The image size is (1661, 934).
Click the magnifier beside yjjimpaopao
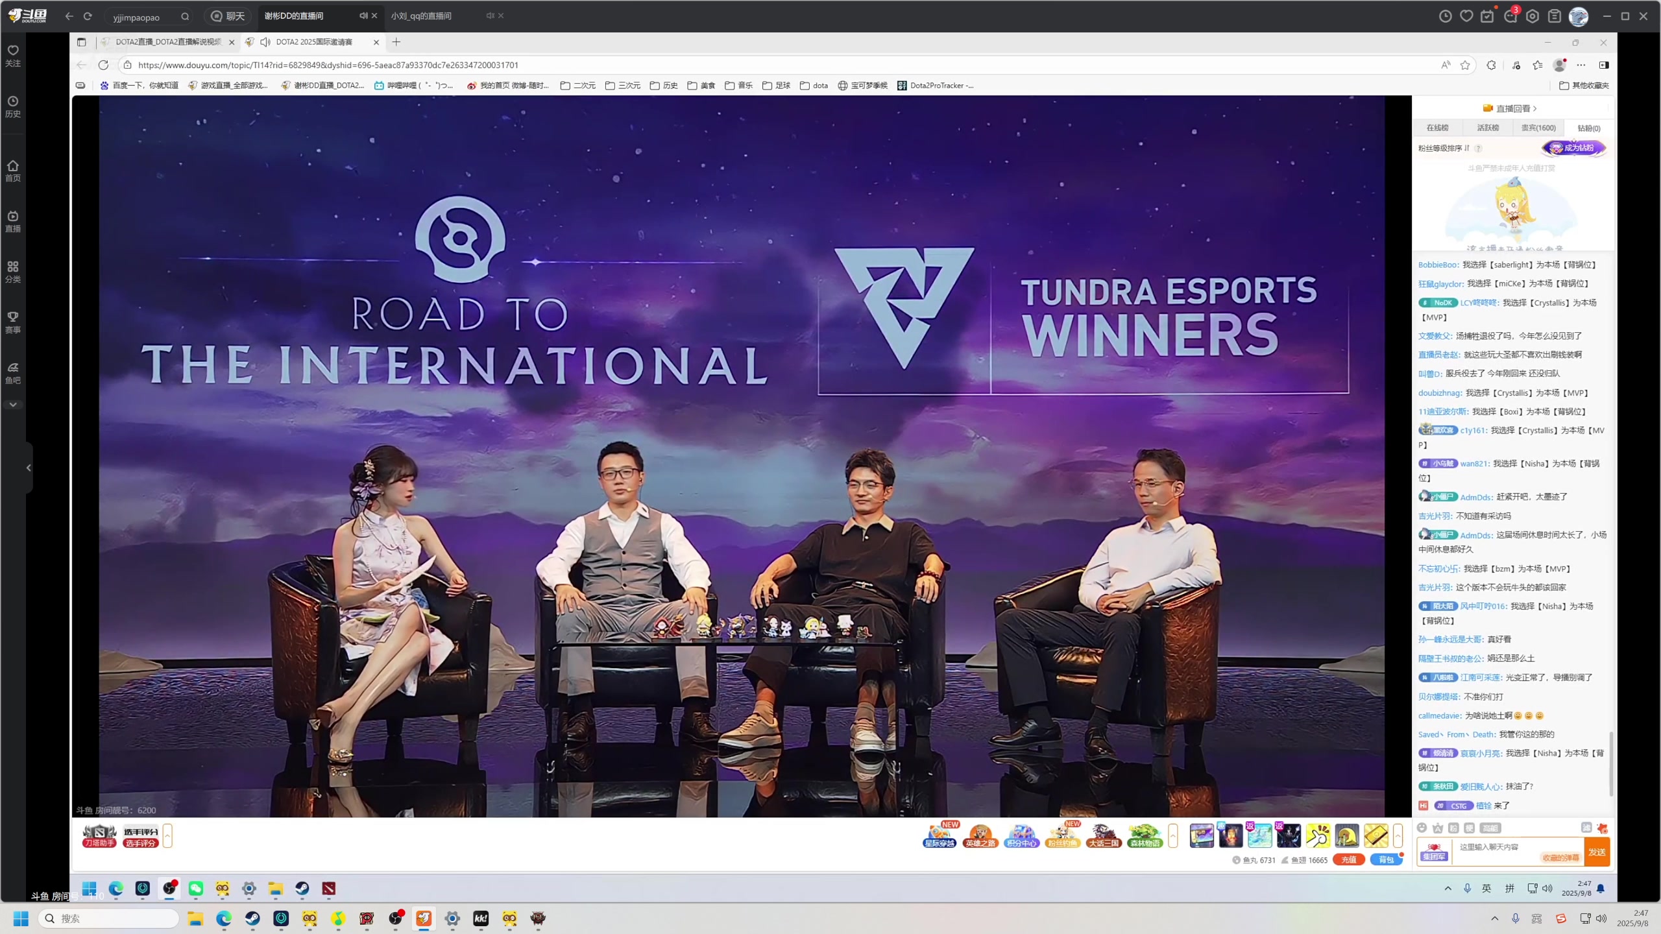tap(185, 17)
